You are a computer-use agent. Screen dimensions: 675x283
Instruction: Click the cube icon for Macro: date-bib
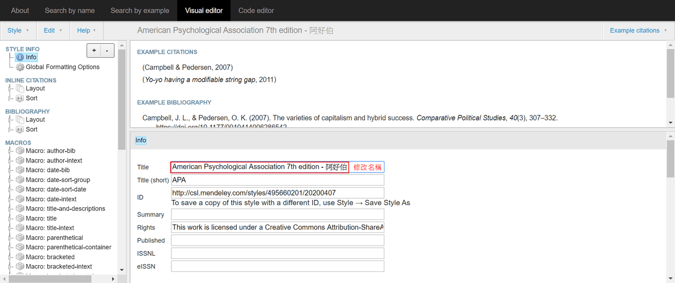tap(20, 170)
